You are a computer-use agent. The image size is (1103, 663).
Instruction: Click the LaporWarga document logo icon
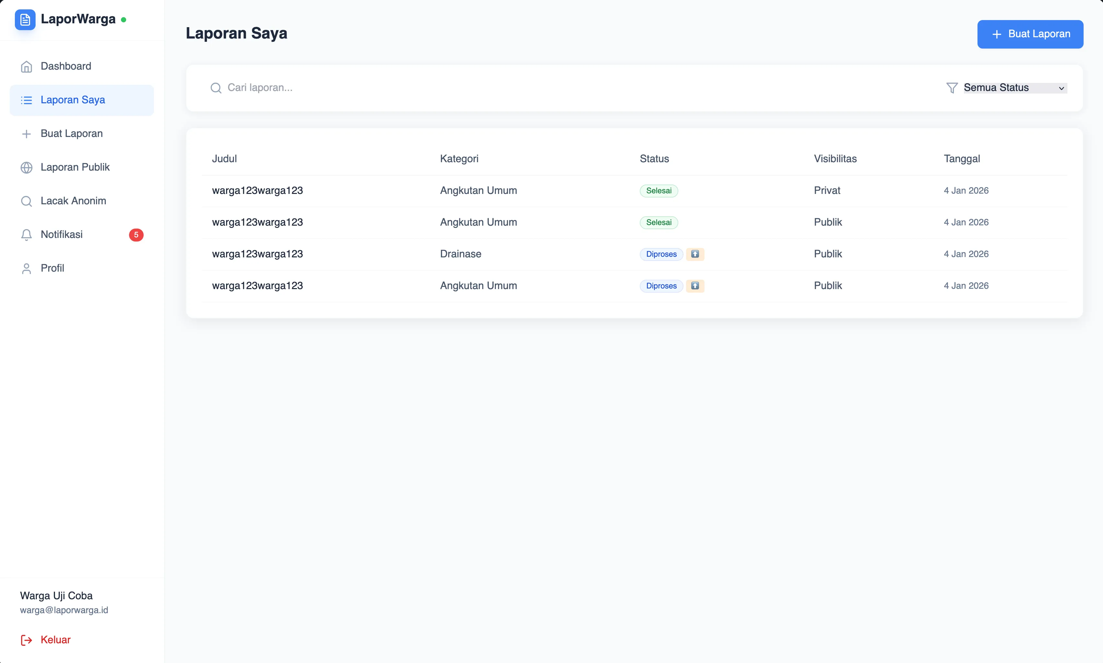25,19
